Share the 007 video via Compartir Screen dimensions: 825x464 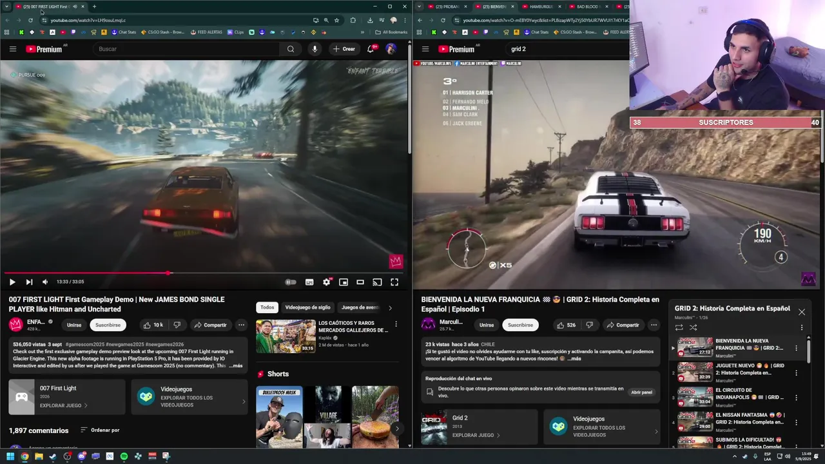pos(211,325)
